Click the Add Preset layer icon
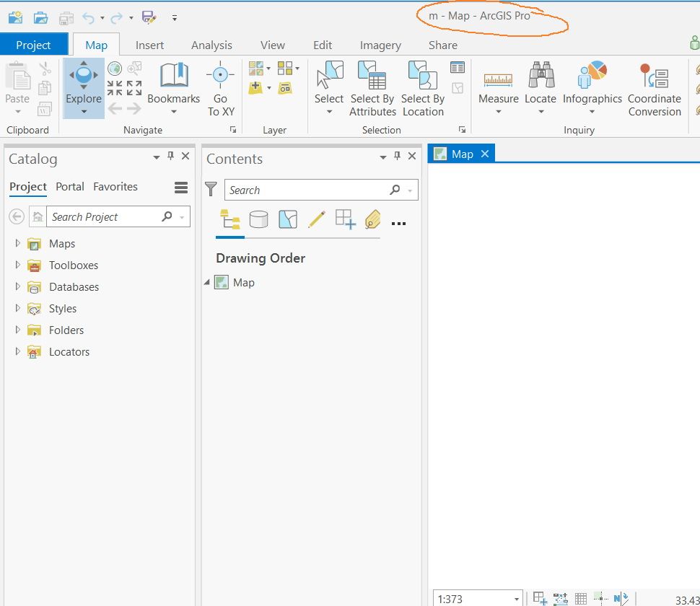700x606 pixels. tap(285, 69)
